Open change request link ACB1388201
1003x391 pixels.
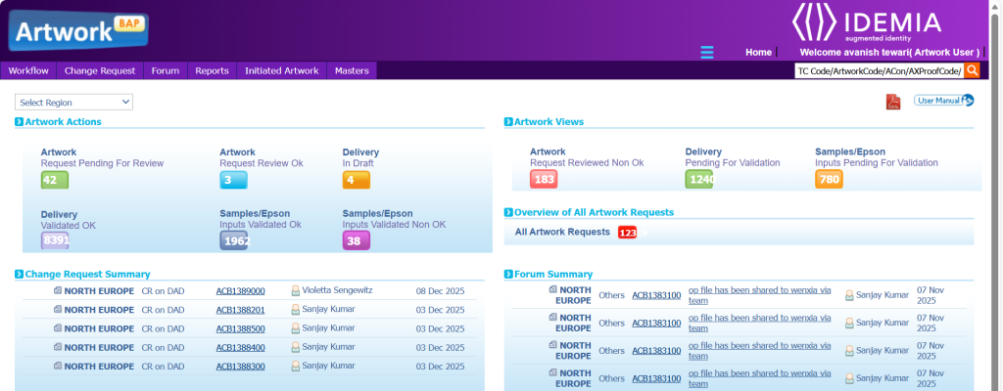[240, 310]
